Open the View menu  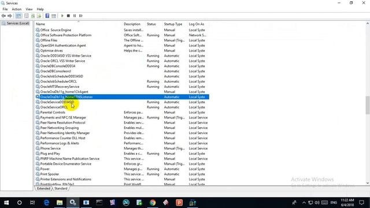29,9
